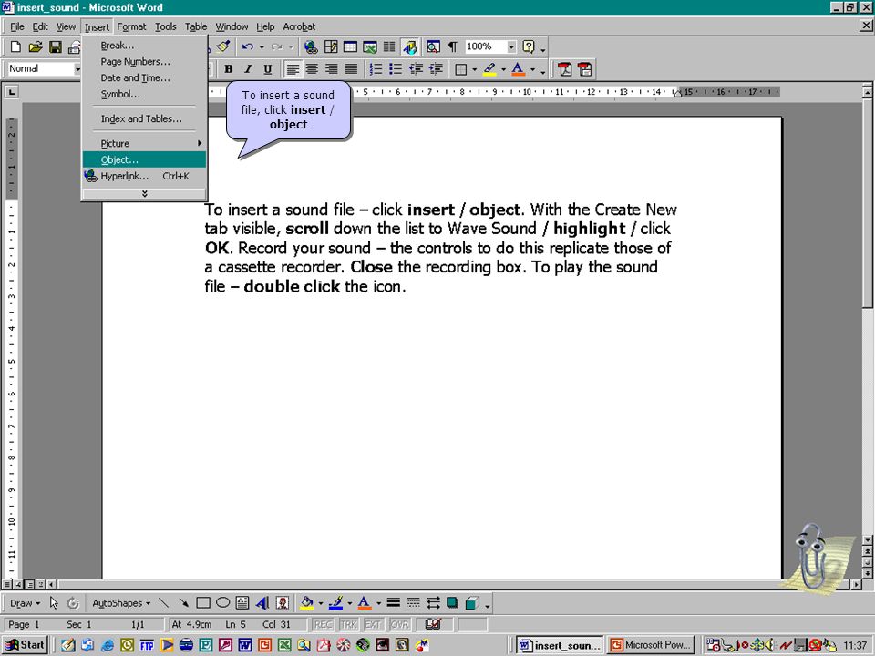This screenshot has height=656, width=875.
Task: Choose Object... from the Insert menu
Action: click(x=145, y=159)
